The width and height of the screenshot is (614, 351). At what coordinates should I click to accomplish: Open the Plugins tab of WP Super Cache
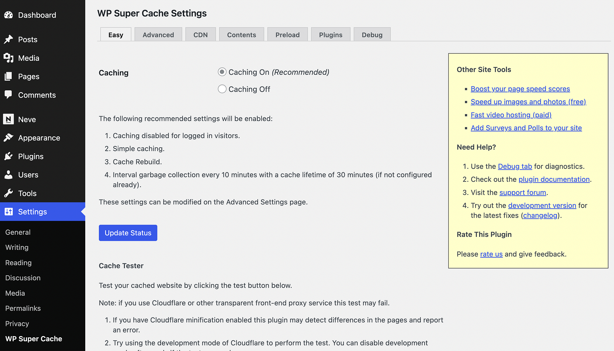click(x=331, y=34)
